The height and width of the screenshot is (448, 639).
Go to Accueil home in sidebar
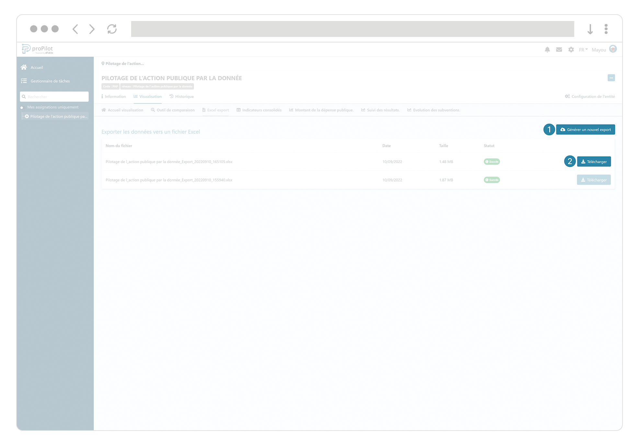tap(36, 67)
